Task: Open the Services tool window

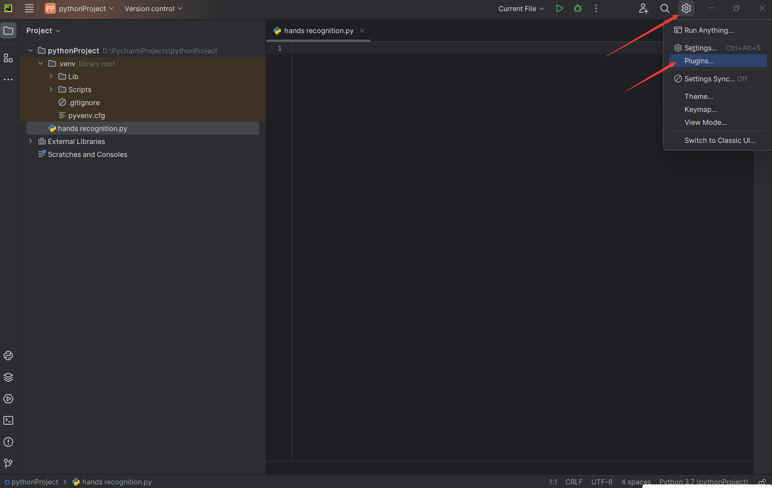Action: coord(8,399)
